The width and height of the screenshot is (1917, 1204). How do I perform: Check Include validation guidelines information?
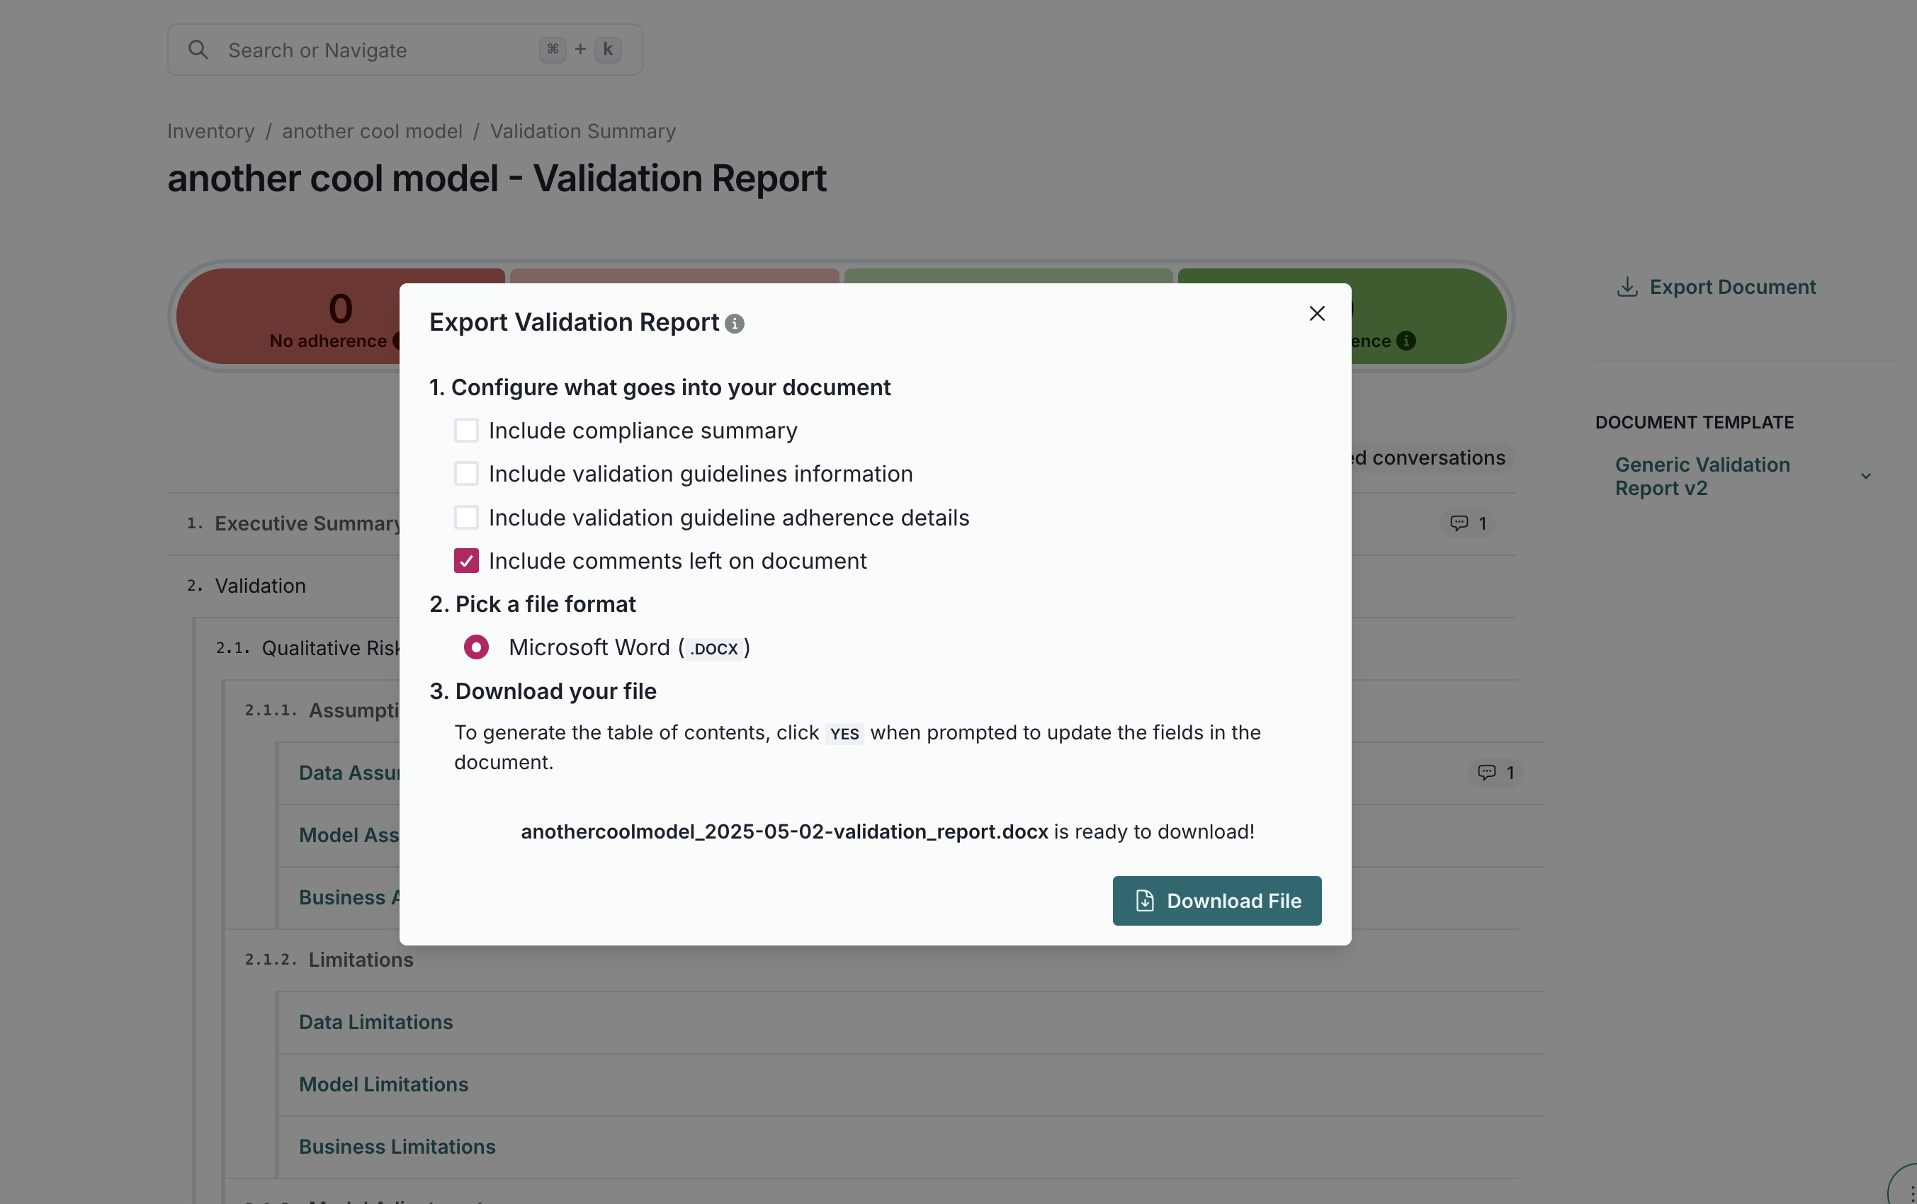click(x=467, y=475)
